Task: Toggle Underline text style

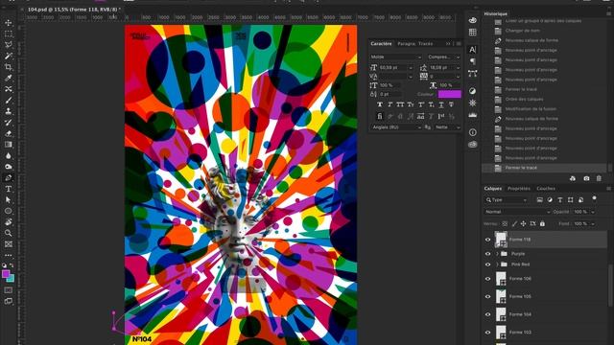Action: pyautogui.click(x=441, y=104)
